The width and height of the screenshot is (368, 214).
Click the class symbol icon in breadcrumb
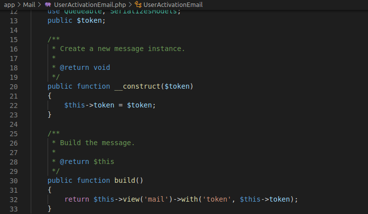[x=138, y=4]
